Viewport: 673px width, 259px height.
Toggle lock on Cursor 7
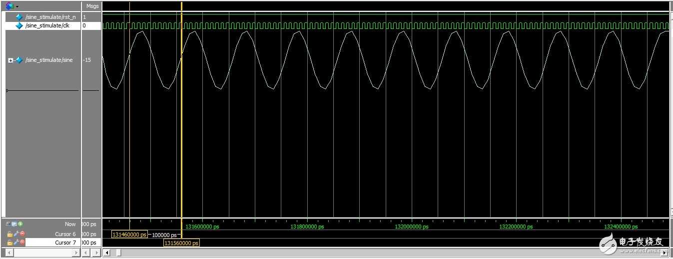pyautogui.click(x=9, y=243)
